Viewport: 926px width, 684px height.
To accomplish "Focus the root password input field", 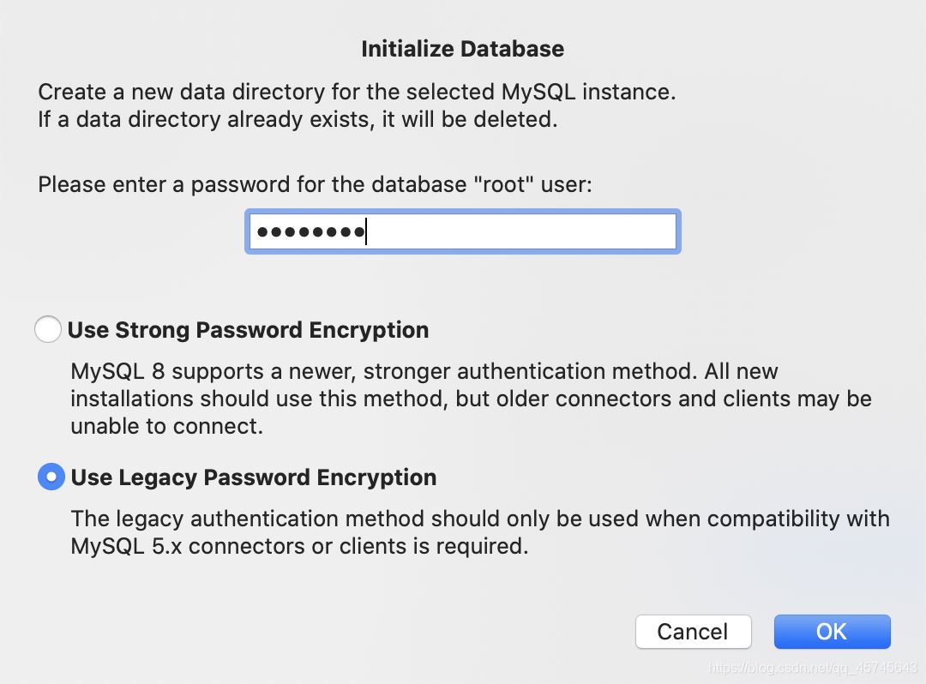I will click(463, 231).
